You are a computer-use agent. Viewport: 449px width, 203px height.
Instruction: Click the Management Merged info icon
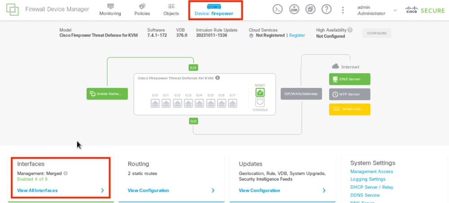(66, 173)
